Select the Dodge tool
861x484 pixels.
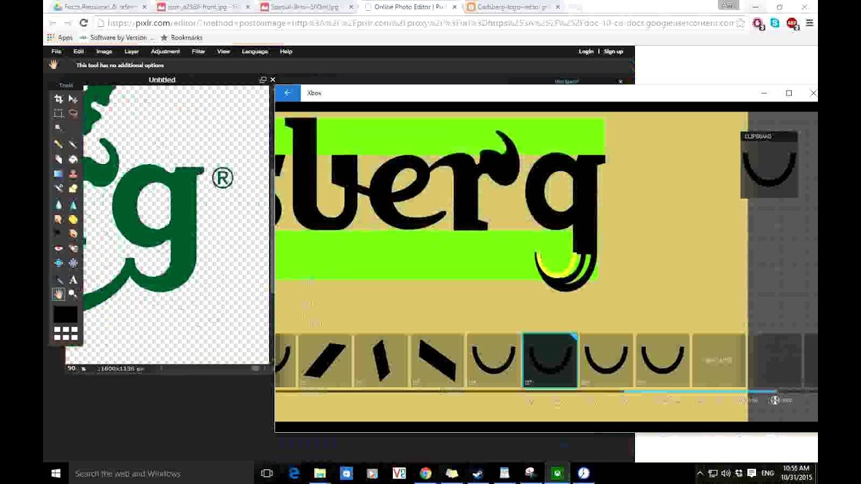click(59, 234)
